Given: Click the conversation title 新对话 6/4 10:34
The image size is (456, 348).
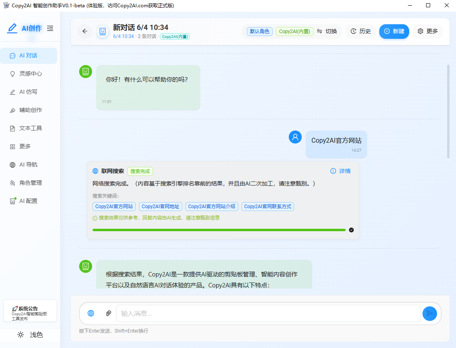Looking at the screenshot, I should pyautogui.click(x=141, y=27).
